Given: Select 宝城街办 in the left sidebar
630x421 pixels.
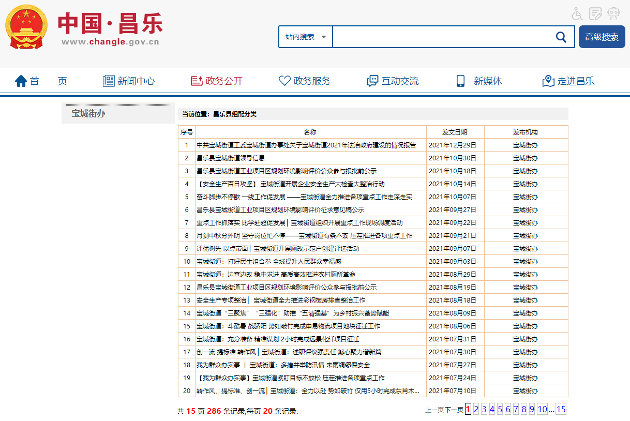Looking at the screenshot, I should [88, 113].
